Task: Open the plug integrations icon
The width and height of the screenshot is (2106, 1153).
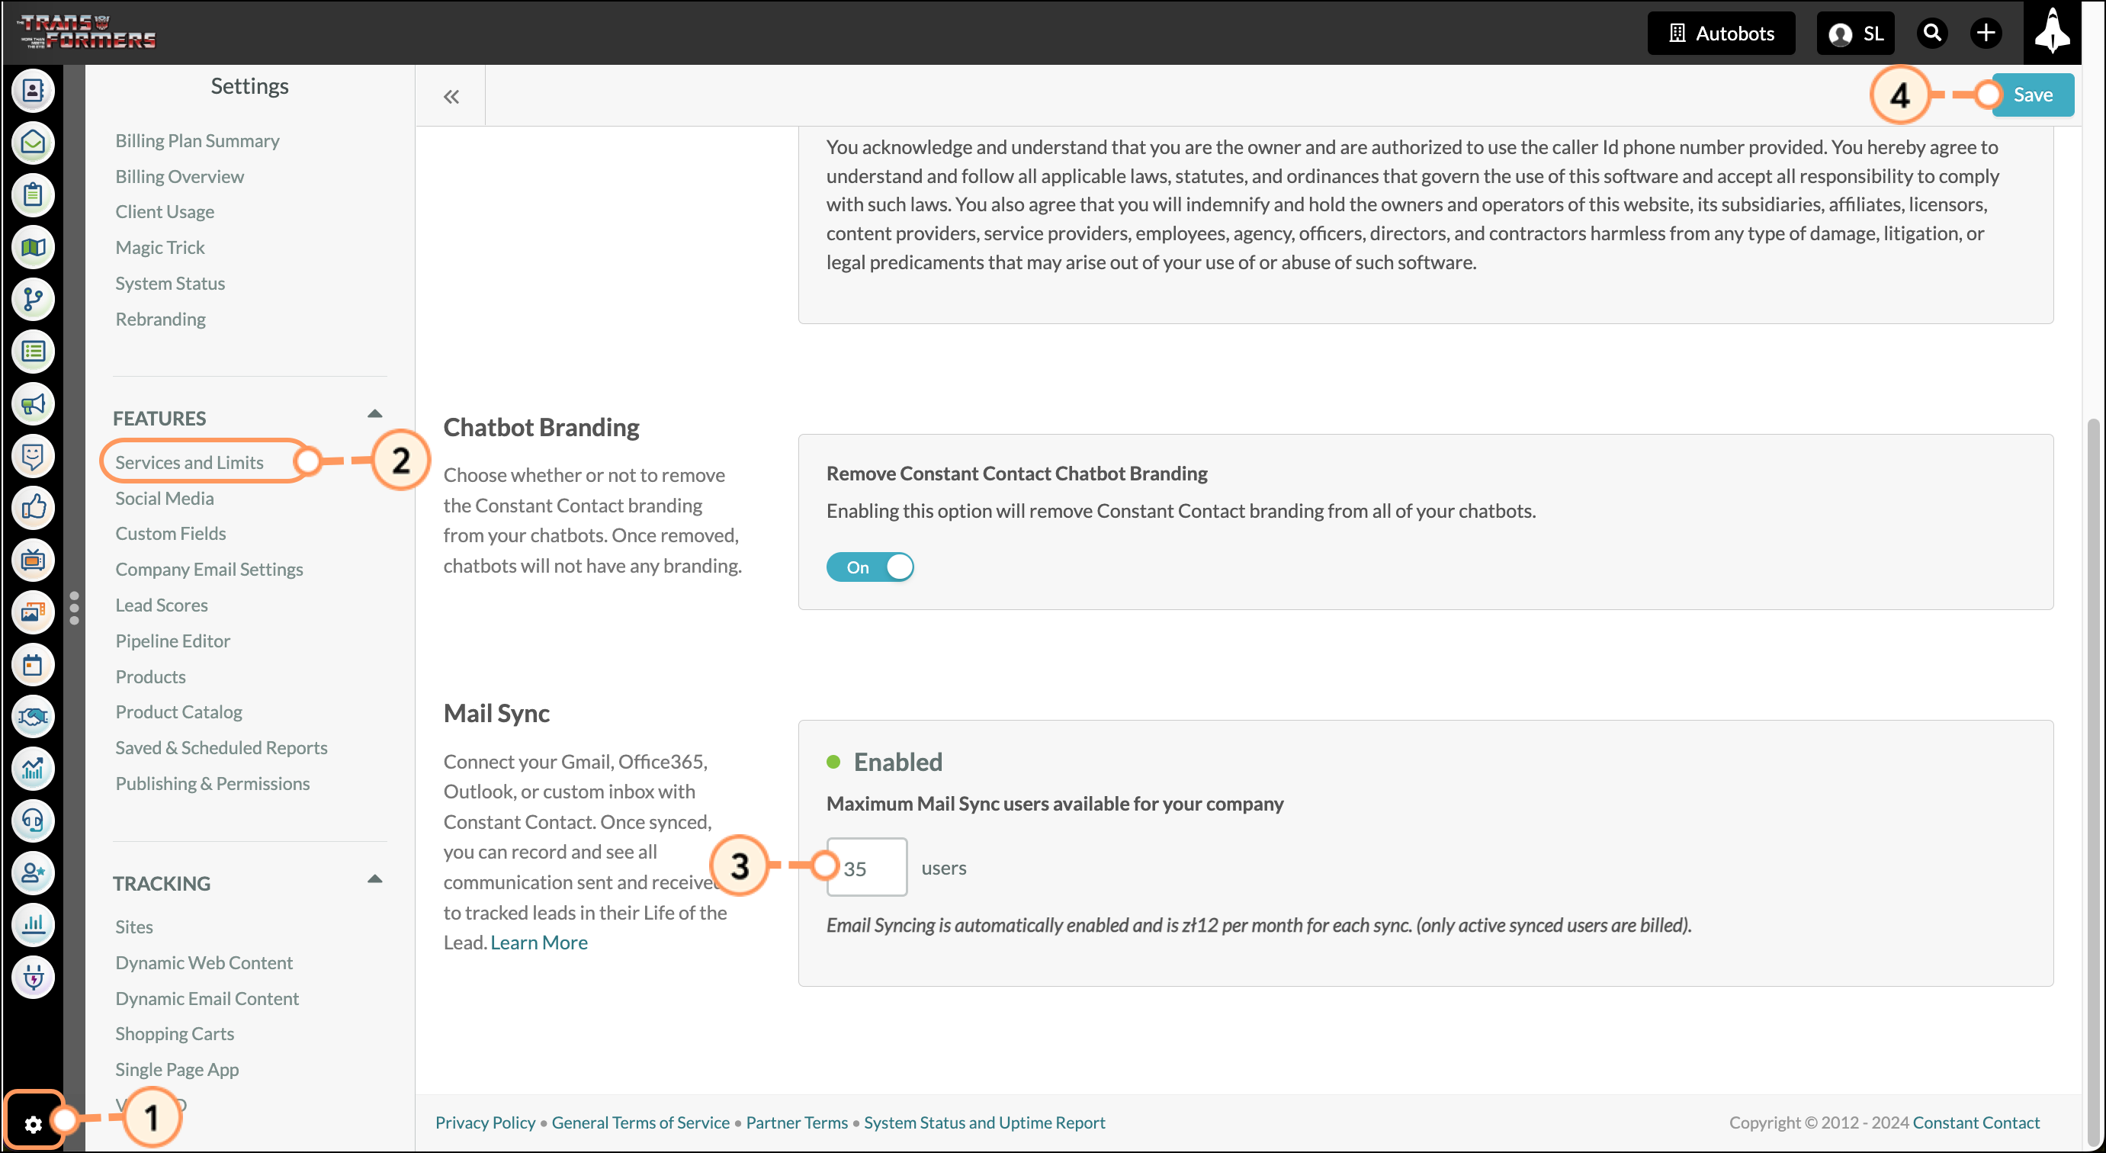Action: [x=33, y=978]
